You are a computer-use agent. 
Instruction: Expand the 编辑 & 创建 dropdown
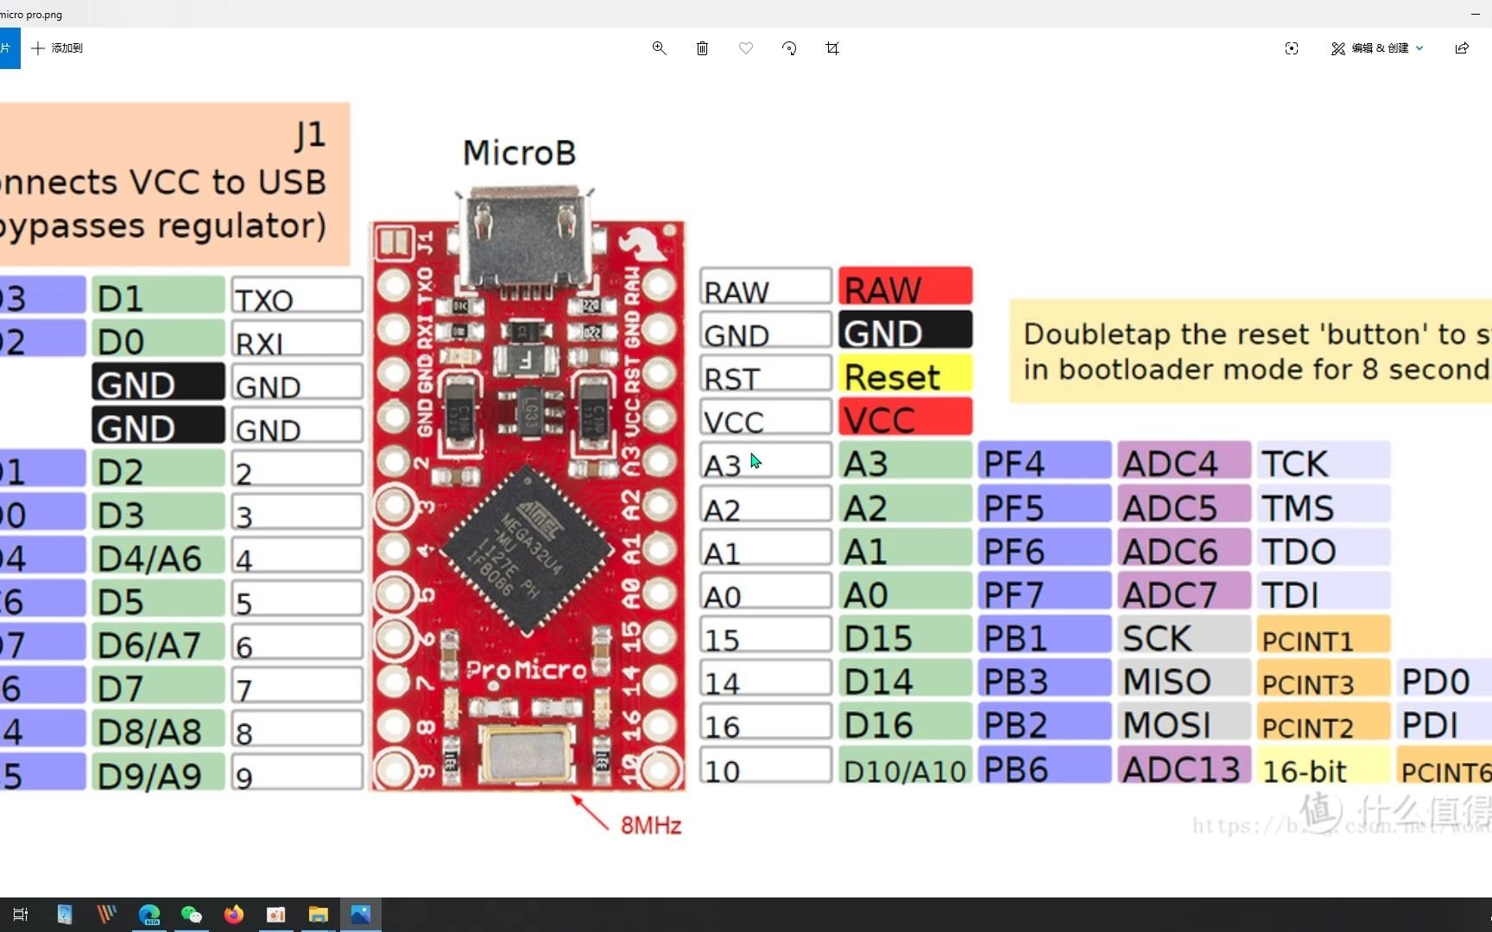click(x=1377, y=48)
